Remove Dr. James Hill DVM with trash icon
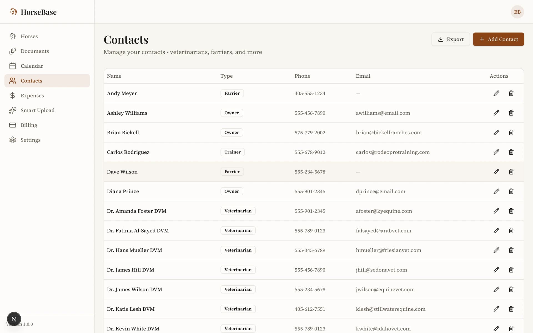533x333 pixels. point(511,270)
